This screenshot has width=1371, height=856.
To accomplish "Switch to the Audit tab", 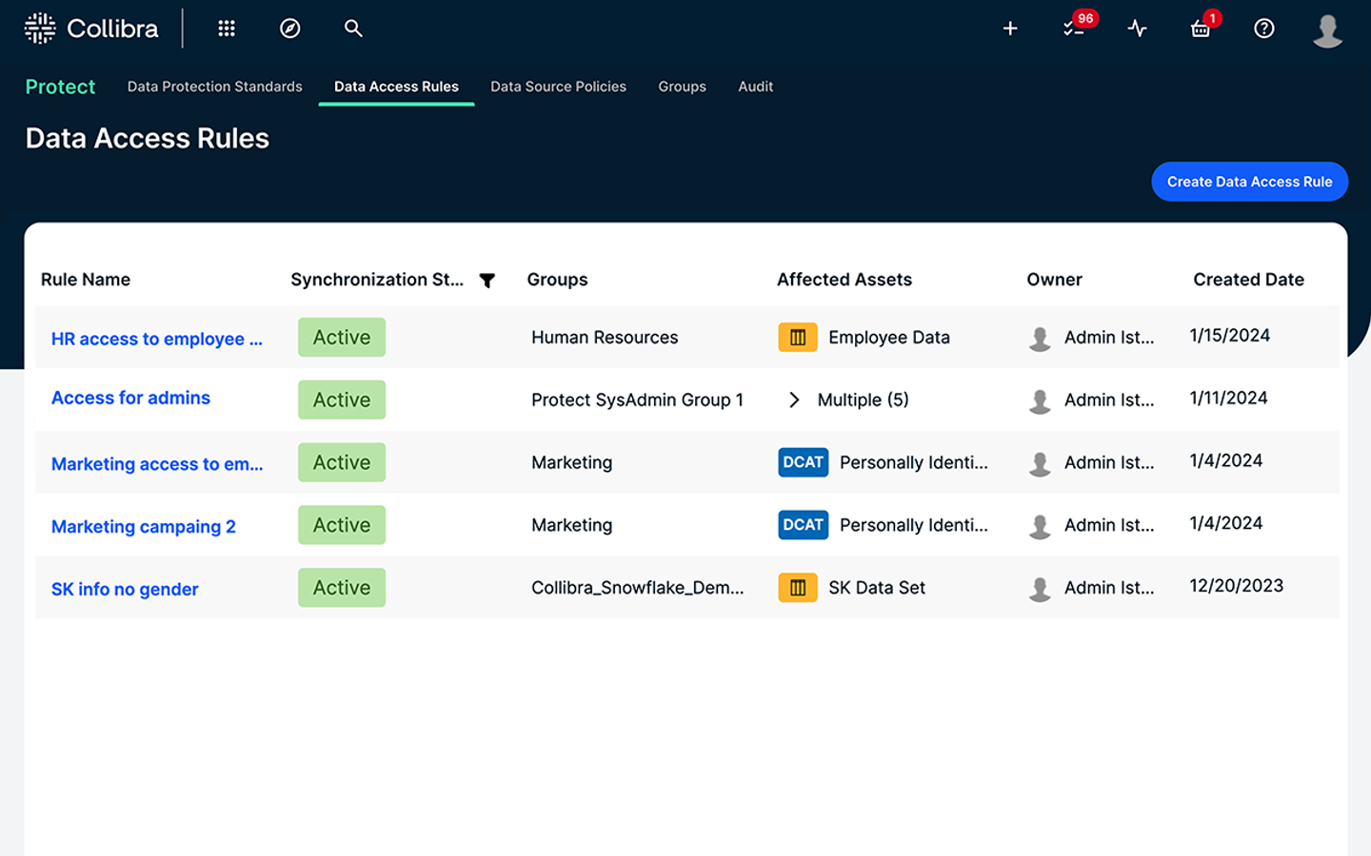I will [x=755, y=87].
